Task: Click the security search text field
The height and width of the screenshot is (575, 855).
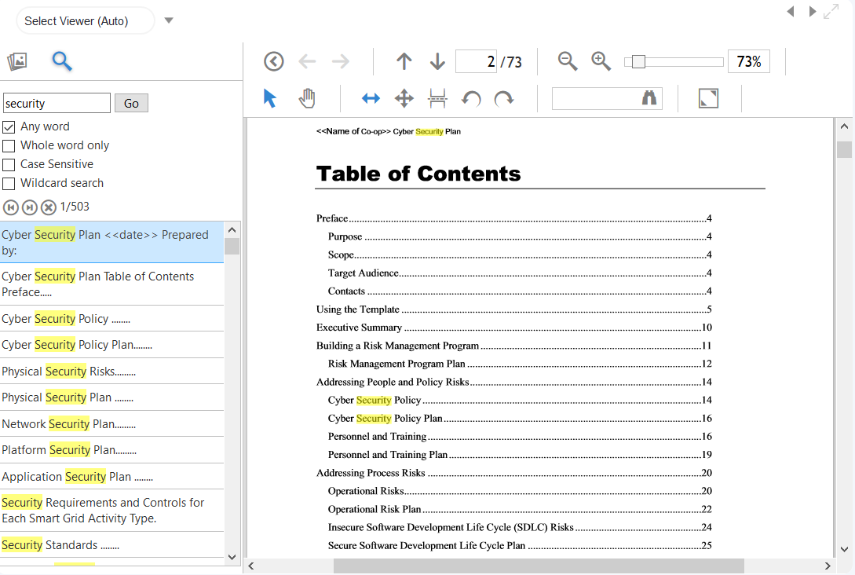Action: coord(57,103)
